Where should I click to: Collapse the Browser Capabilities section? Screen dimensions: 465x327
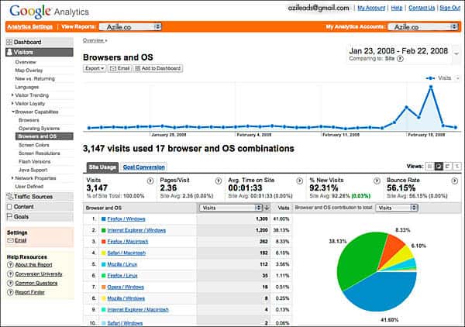point(12,112)
